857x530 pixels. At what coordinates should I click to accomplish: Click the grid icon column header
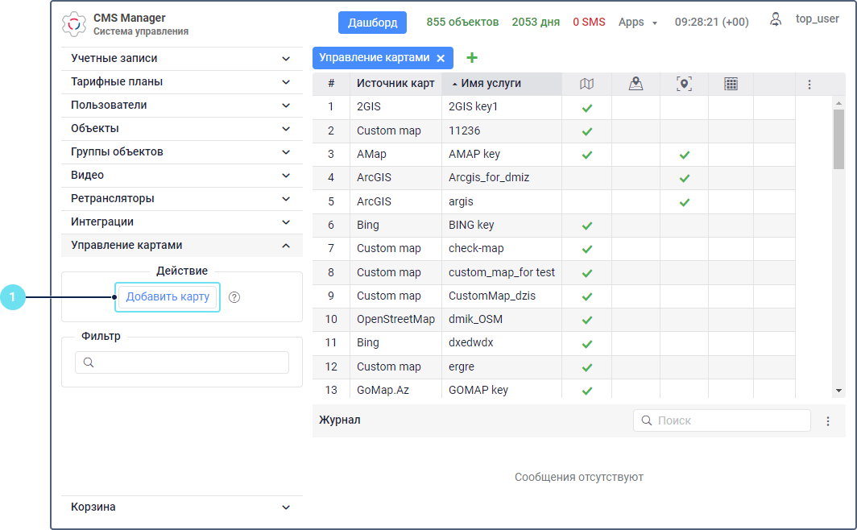tap(731, 84)
